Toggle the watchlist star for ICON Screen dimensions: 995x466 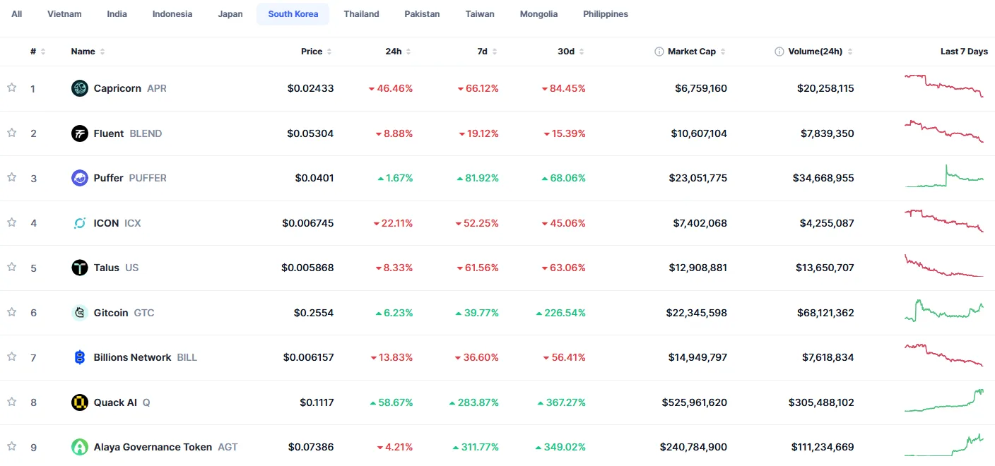pyautogui.click(x=11, y=222)
